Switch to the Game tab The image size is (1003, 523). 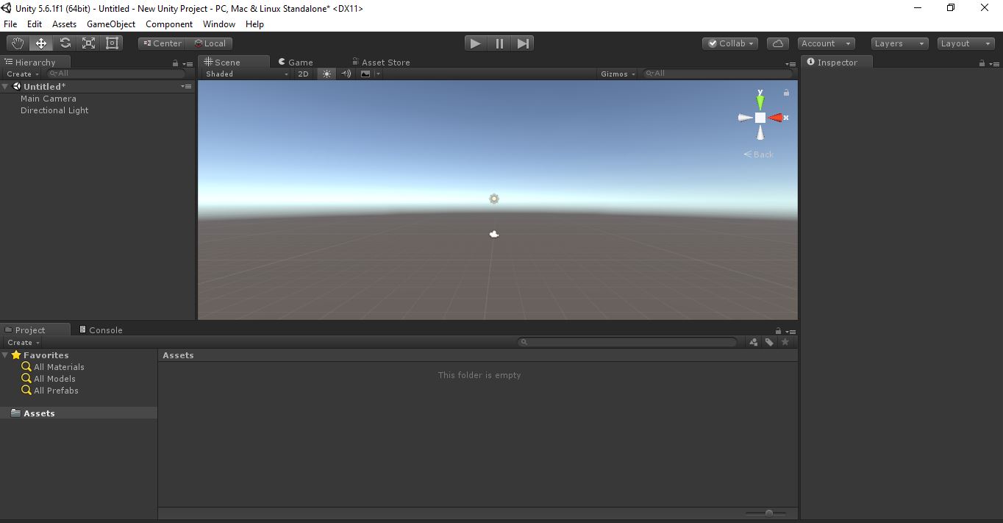(296, 62)
